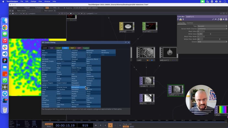Open the Type Gaussian dropdown
This screenshot has height=128, width=228.
pos(212,26)
